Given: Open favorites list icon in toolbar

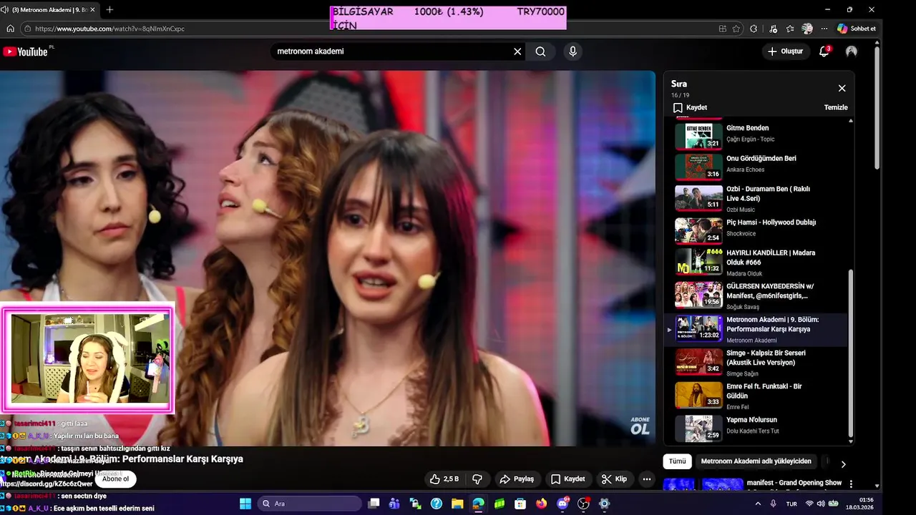Looking at the screenshot, I should coord(790,29).
